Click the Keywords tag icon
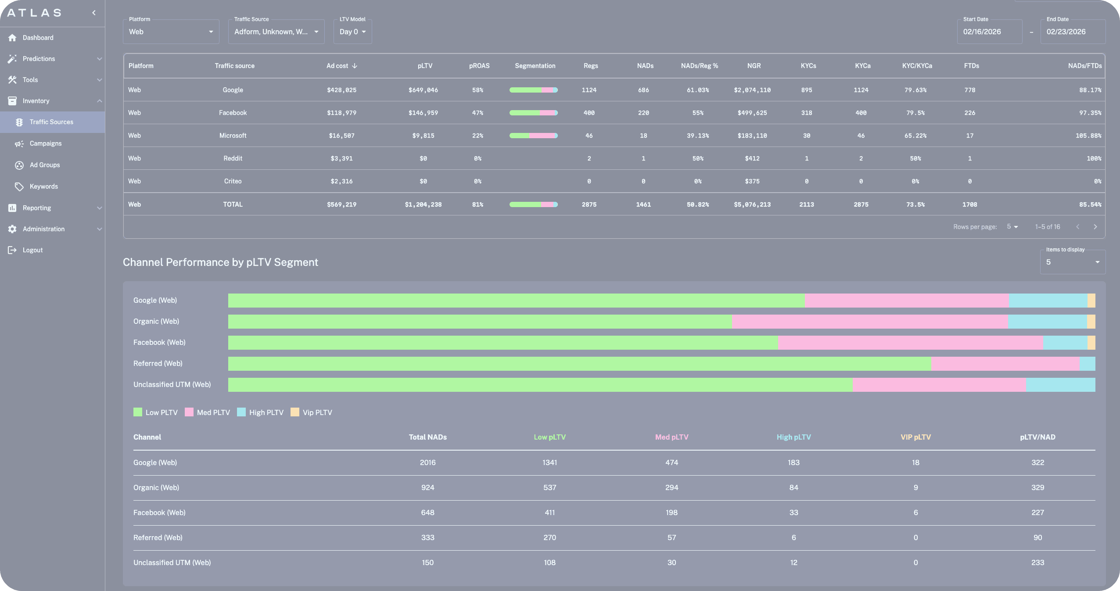Viewport: 1120px width, 591px height. [x=19, y=187]
